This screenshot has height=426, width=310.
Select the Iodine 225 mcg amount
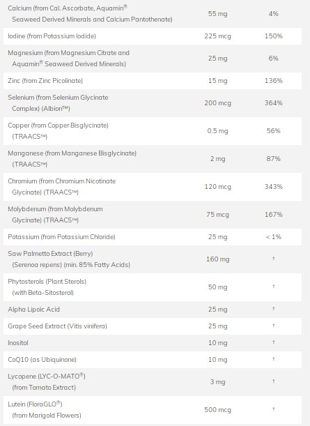click(x=218, y=36)
